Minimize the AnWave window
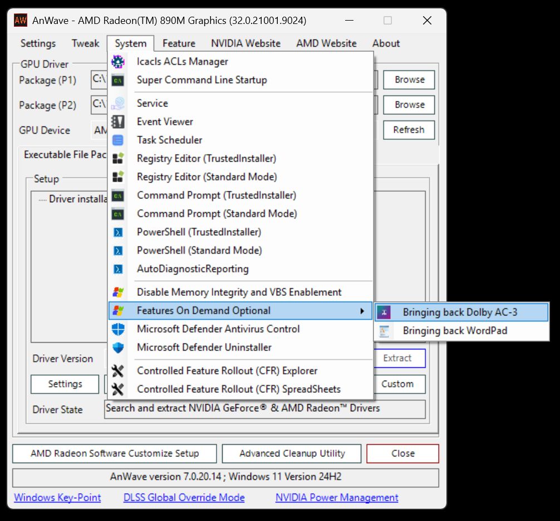The height and width of the screenshot is (521, 560). pyautogui.click(x=350, y=21)
